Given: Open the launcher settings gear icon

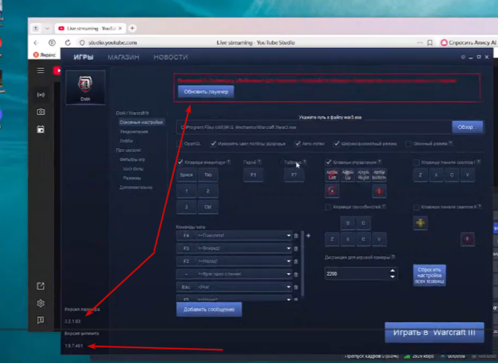Looking at the screenshot, I should pyautogui.click(x=463, y=57).
